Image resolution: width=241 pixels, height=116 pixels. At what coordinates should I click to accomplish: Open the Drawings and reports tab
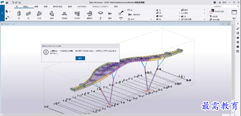(x=58, y=7)
